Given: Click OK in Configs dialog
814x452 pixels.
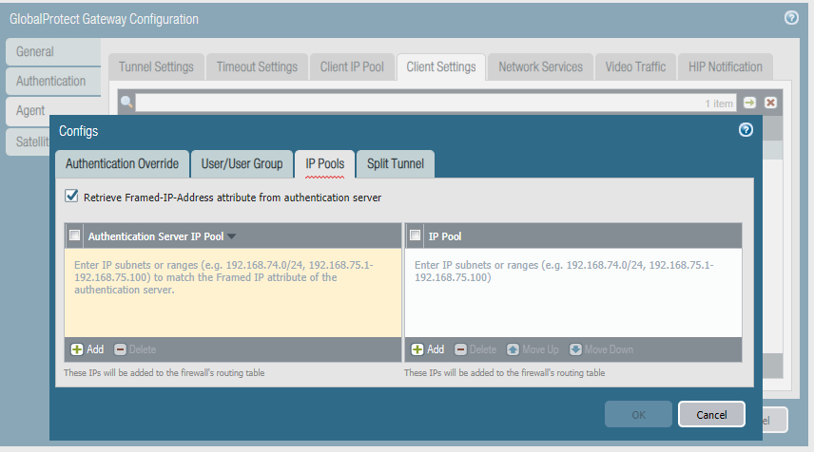Looking at the screenshot, I should 638,415.
